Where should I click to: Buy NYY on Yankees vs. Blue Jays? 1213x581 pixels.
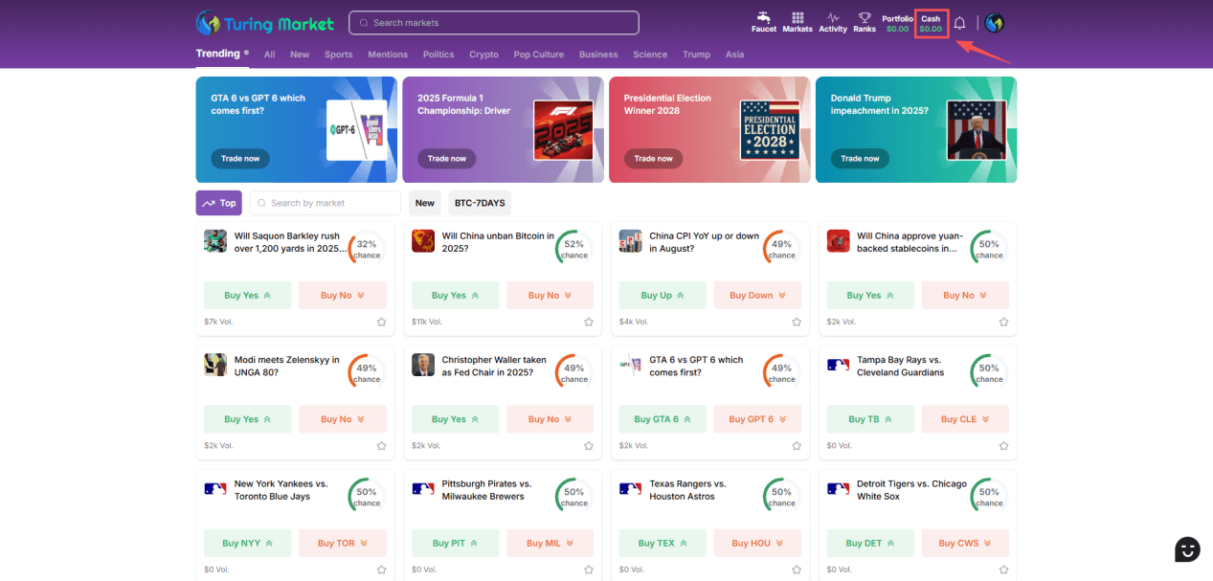pyautogui.click(x=248, y=543)
